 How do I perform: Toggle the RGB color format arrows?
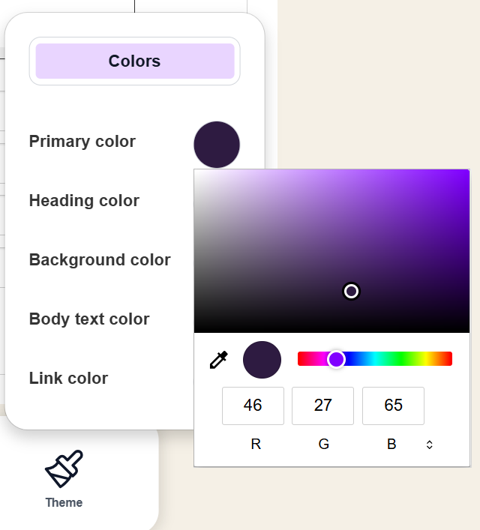(429, 445)
